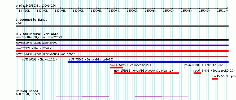Click the 135003k ruler position
Image resolution: width=236 pixels, height=100 pixels.
(96, 11)
